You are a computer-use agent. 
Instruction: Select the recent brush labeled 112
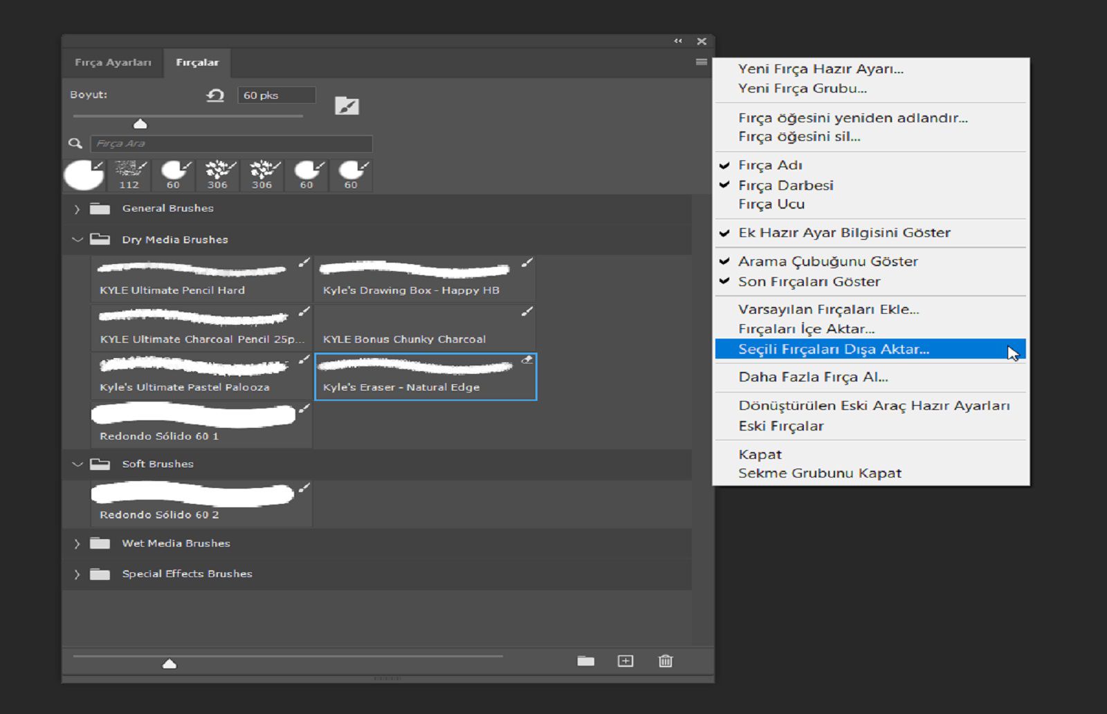click(x=129, y=175)
